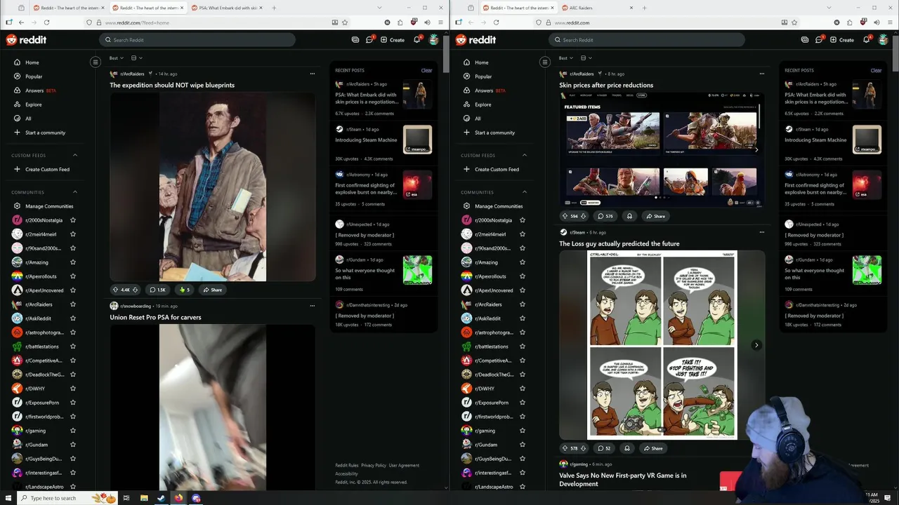This screenshot has height=505, width=899.
Task: Upvote 'The Loss guy actually predicted the future'
Action: pyautogui.click(x=565, y=448)
